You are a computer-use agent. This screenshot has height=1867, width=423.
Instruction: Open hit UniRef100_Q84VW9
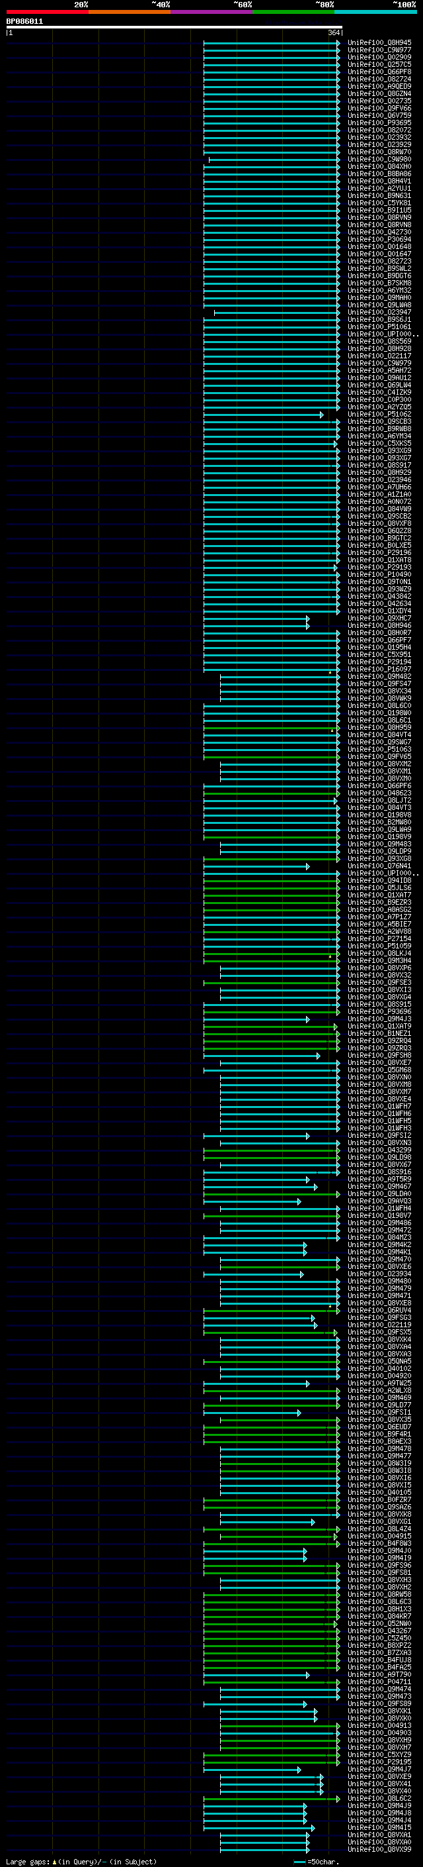[379, 509]
